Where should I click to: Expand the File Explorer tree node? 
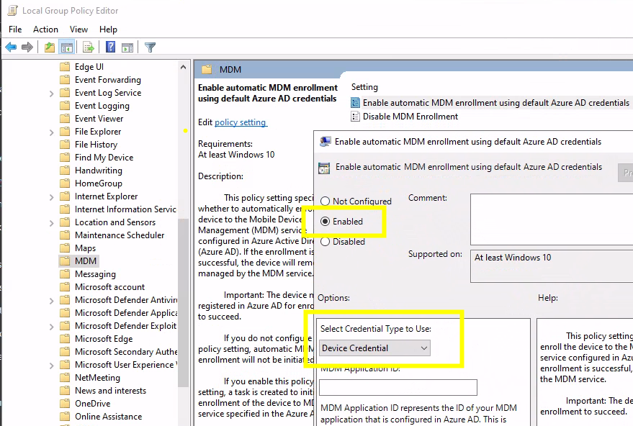[51, 132]
